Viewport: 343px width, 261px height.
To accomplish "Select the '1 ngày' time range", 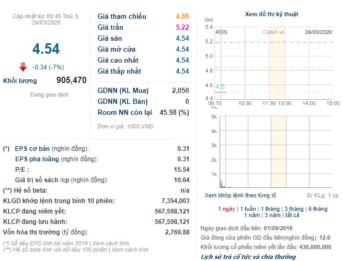I will click(x=226, y=209).
